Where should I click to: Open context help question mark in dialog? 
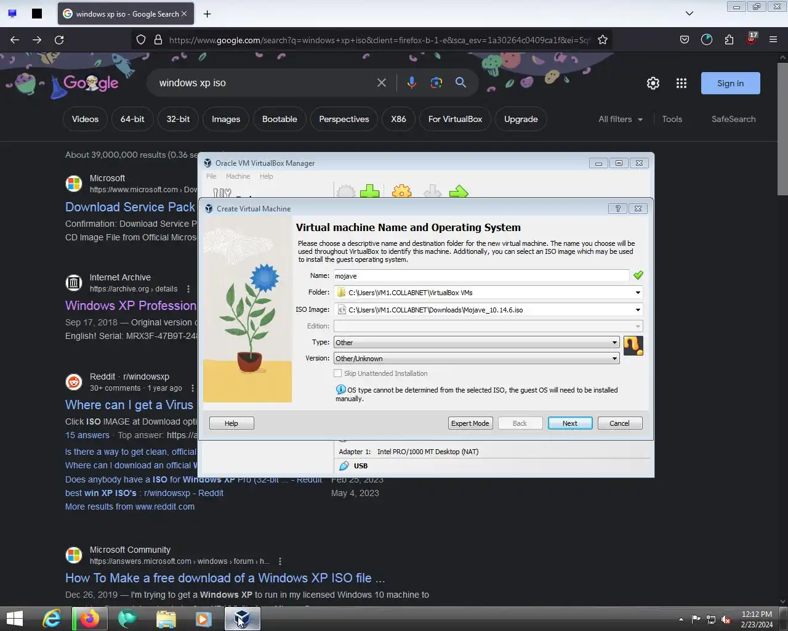pyautogui.click(x=617, y=208)
